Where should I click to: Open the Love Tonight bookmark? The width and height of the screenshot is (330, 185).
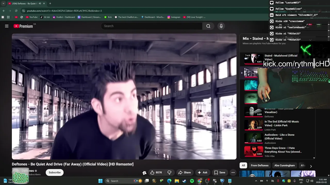click(x=194, y=17)
